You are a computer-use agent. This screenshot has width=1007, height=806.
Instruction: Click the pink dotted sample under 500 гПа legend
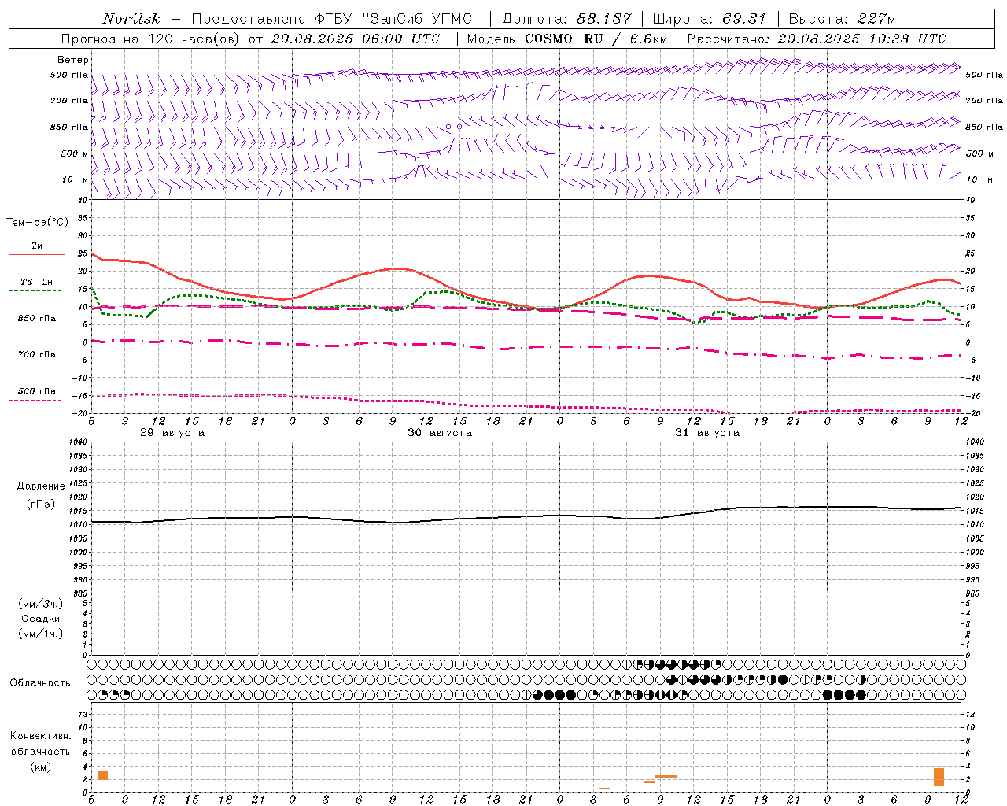pyautogui.click(x=35, y=400)
